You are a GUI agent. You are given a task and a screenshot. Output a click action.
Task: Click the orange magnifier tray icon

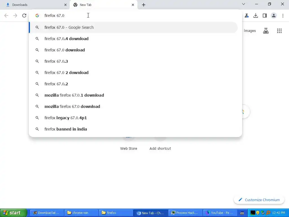coord(268,213)
